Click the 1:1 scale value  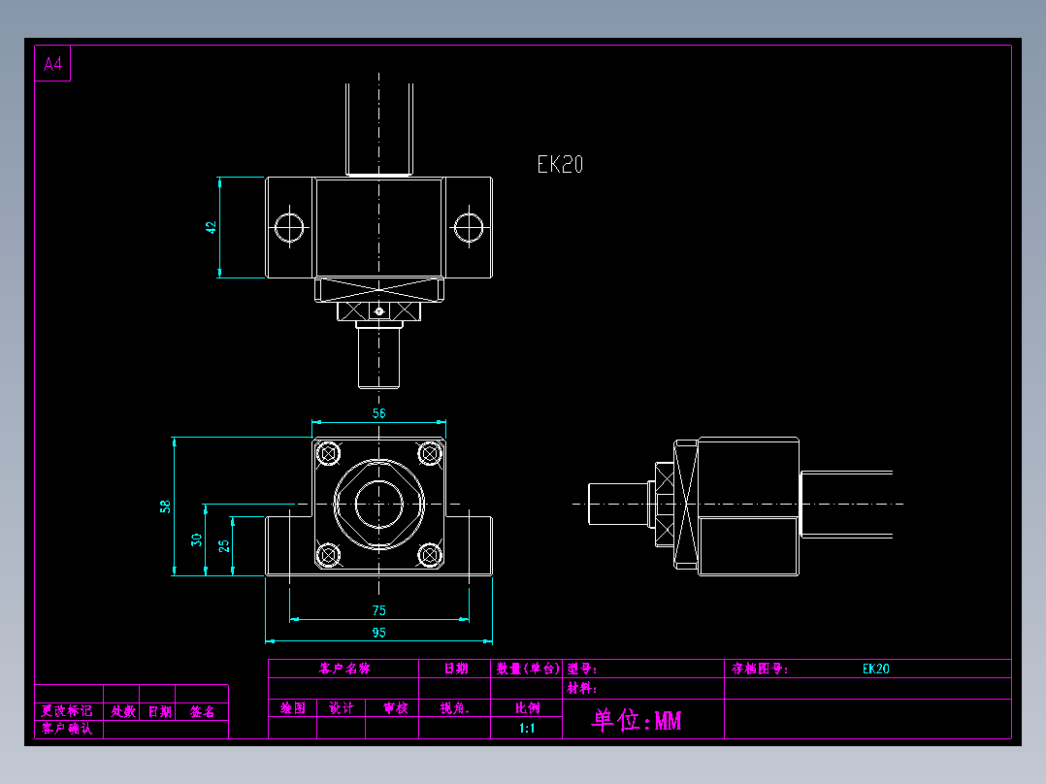tap(527, 728)
